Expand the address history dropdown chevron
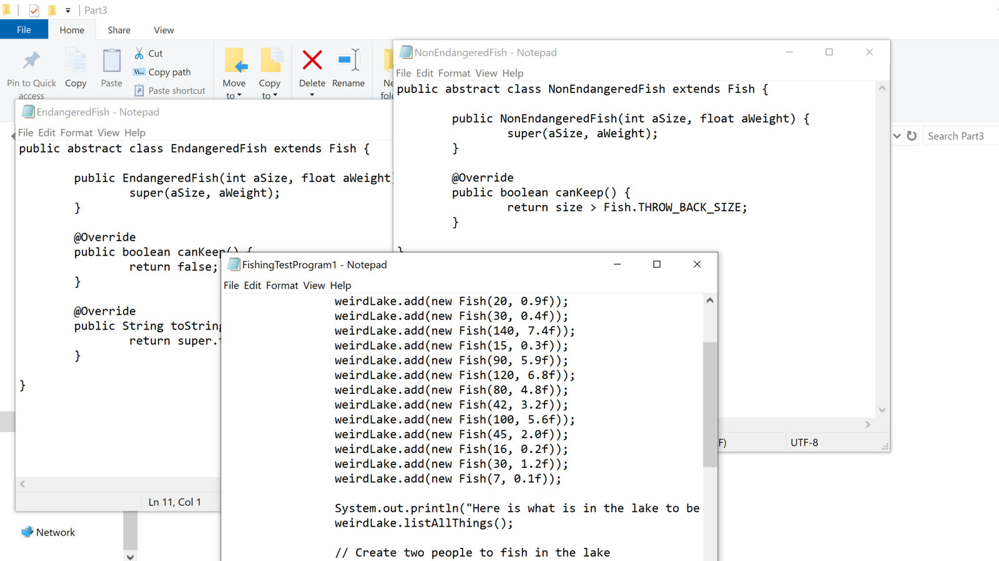Viewport: 999px width, 561px height. [897, 136]
